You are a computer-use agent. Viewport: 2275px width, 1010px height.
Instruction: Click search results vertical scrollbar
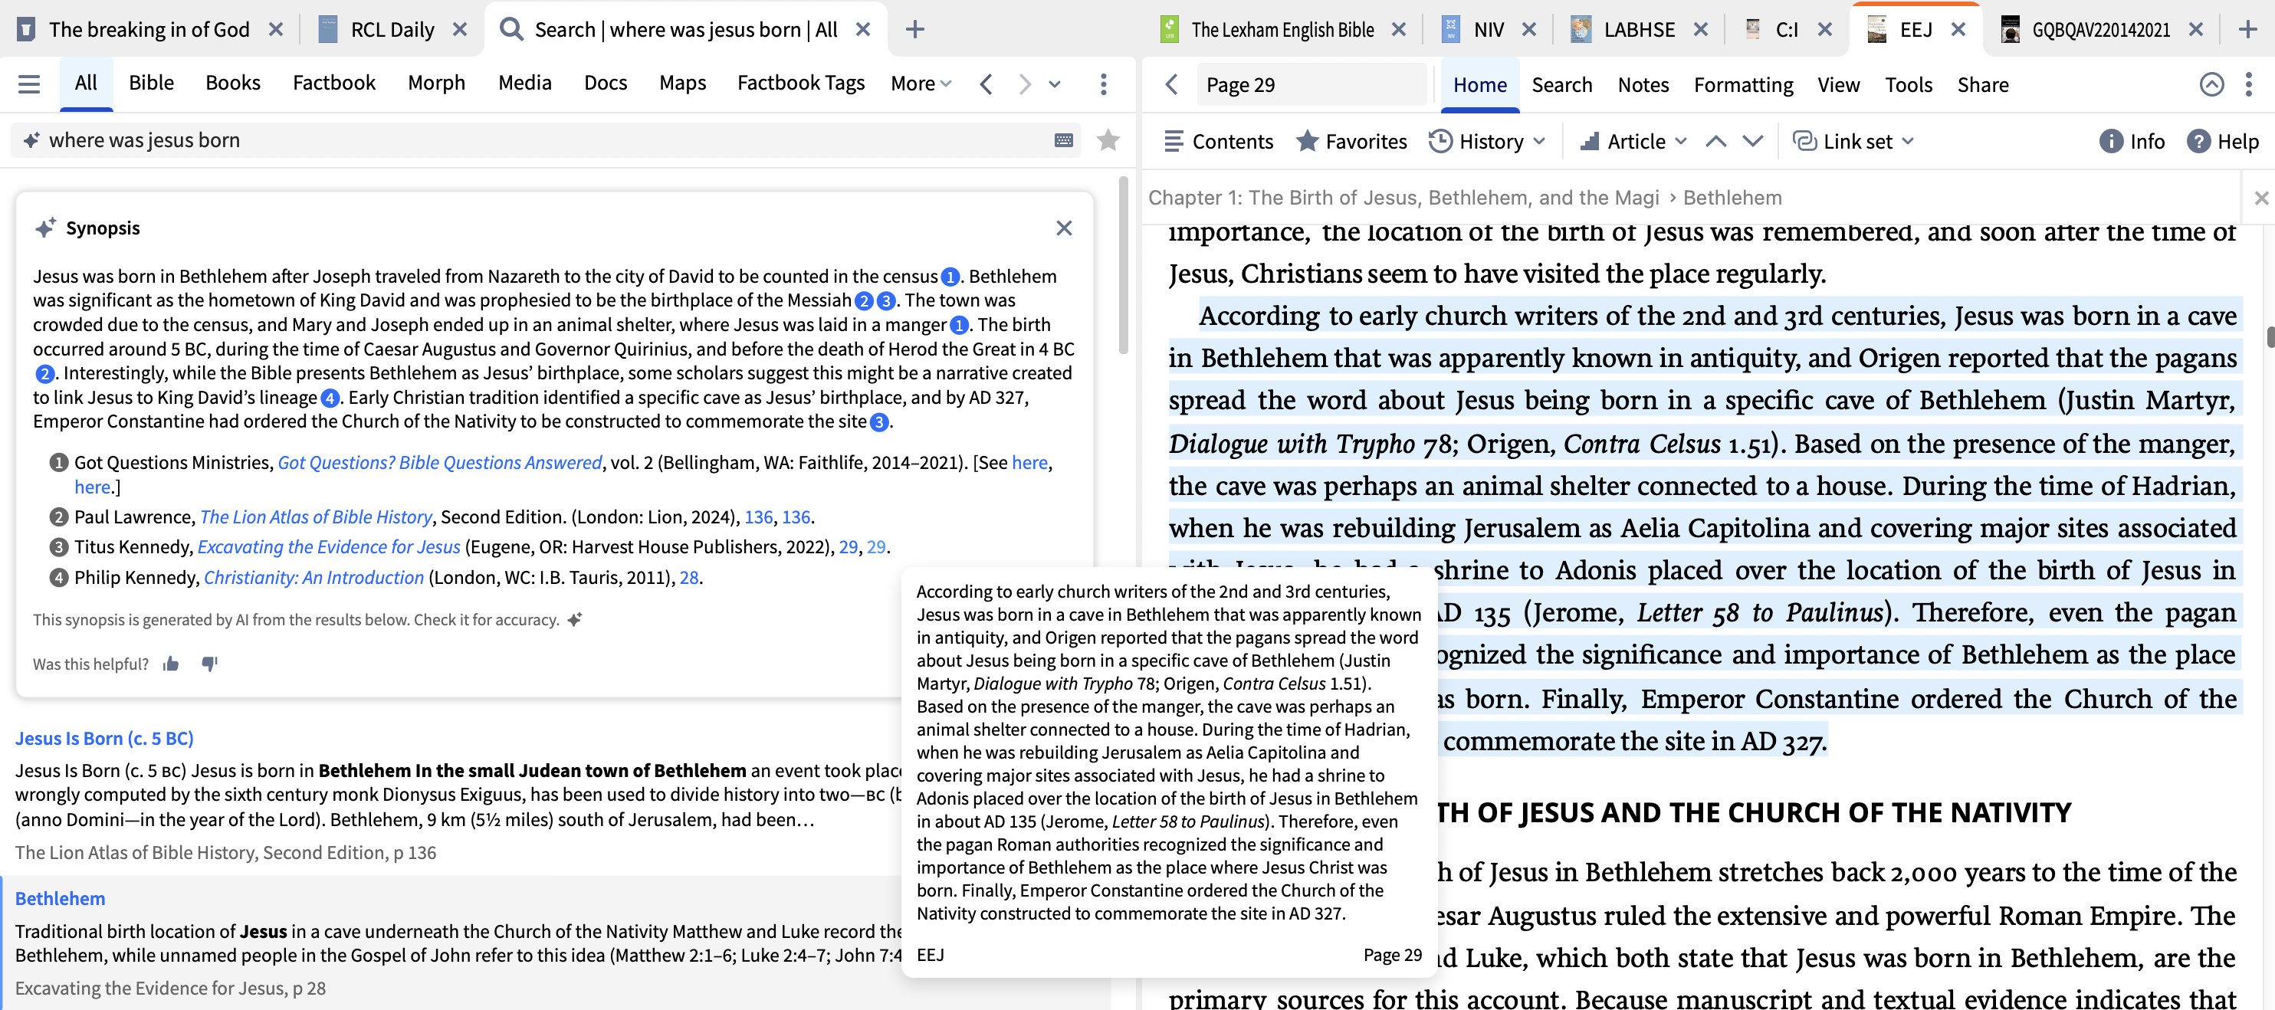point(1122,265)
